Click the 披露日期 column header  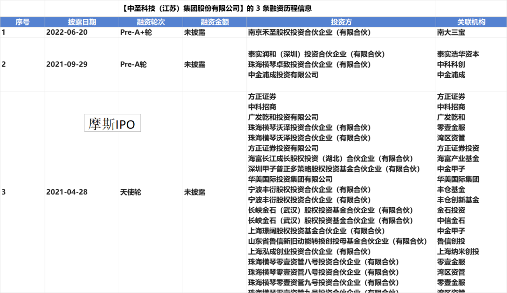82,22
